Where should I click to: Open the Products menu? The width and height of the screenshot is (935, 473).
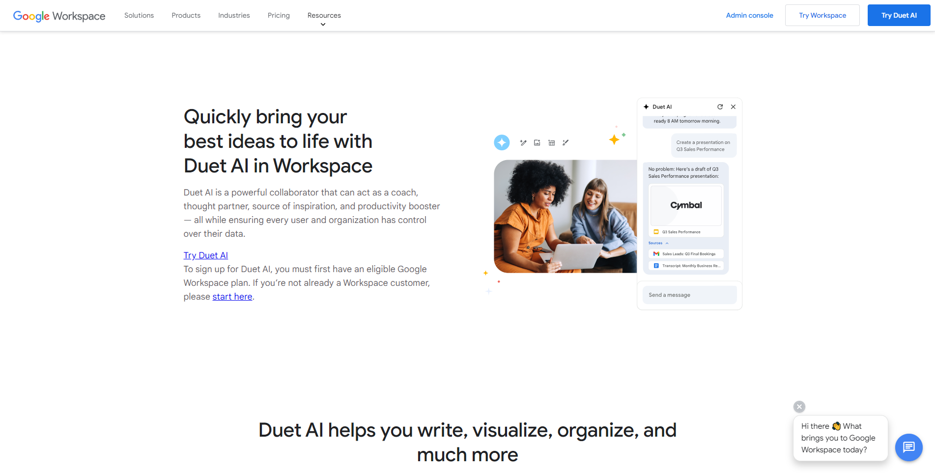(x=186, y=15)
